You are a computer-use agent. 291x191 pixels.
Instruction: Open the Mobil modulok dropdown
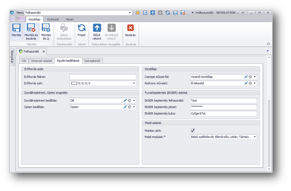(x=255, y=137)
